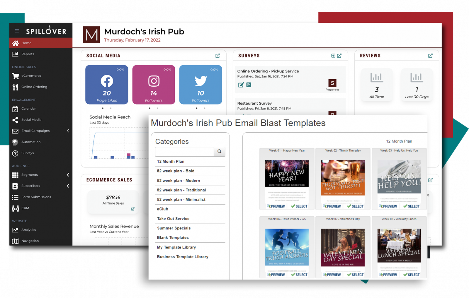Click the Email Campaigns envelope icon
The width and height of the screenshot is (469, 298).
pyautogui.click(x=15, y=131)
